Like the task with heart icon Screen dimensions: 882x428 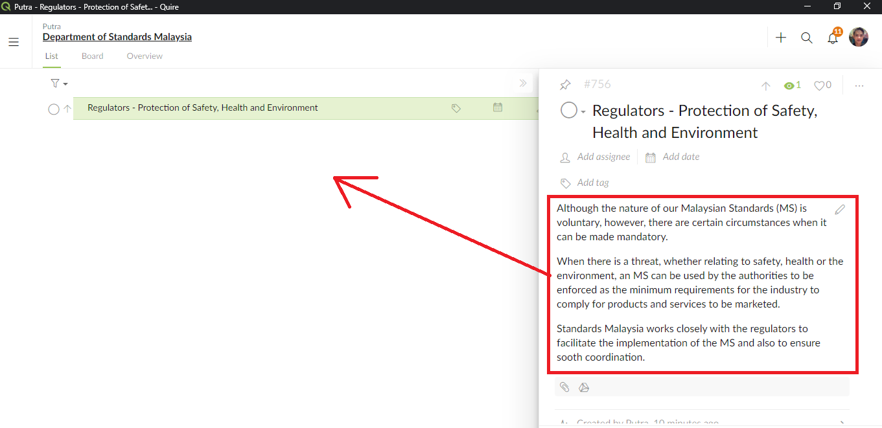(819, 85)
